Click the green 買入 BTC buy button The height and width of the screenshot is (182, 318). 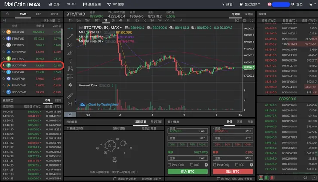coord(188,171)
